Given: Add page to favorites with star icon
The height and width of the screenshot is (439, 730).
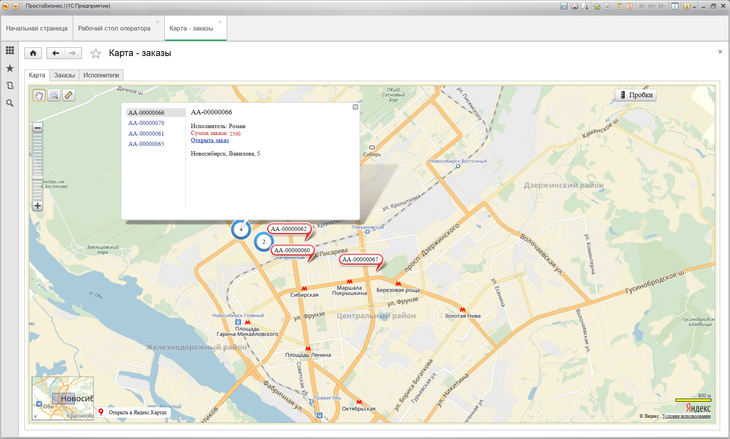Looking at the screenshot, I should [96, 53].
